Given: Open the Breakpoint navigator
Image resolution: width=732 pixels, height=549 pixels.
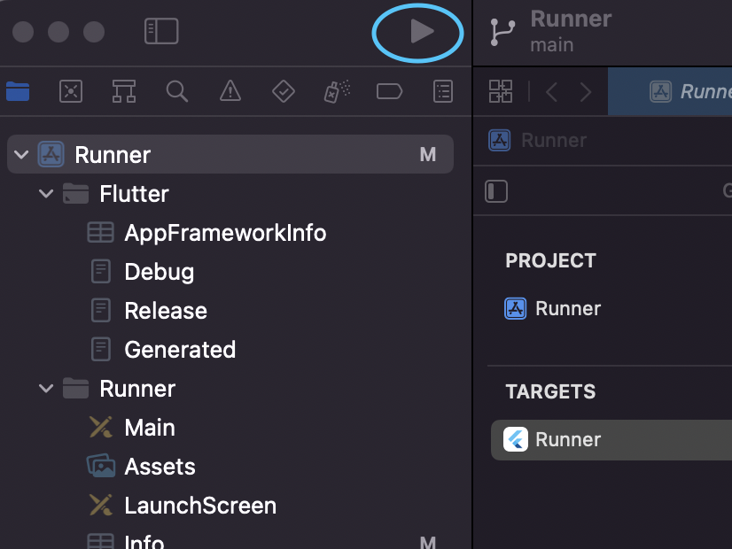Looking at the screenshot, I should (x=389, y=91).
